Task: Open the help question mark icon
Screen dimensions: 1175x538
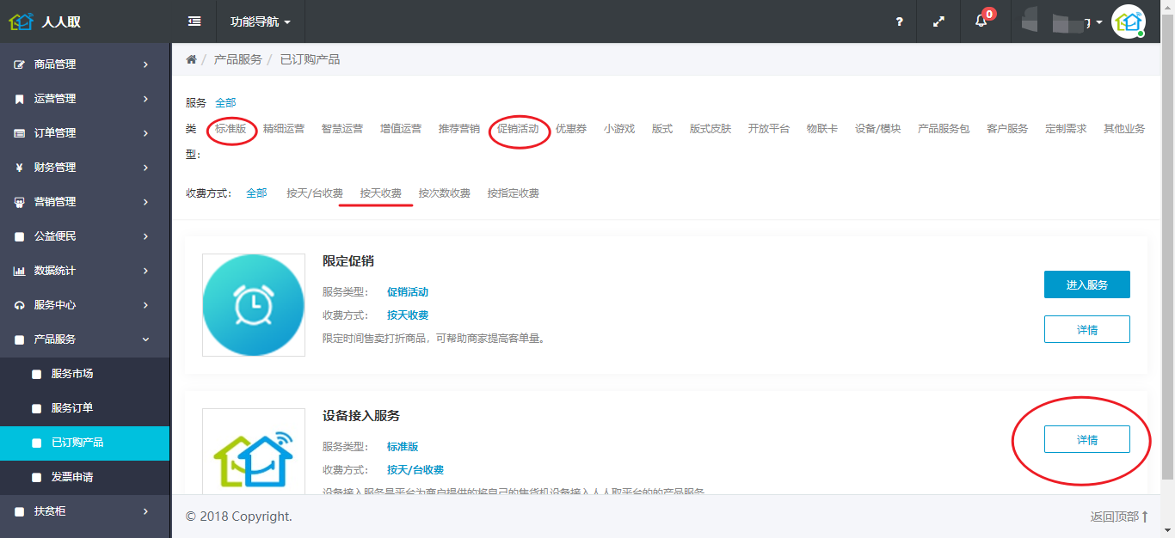Action: click(x=899, y=21)
